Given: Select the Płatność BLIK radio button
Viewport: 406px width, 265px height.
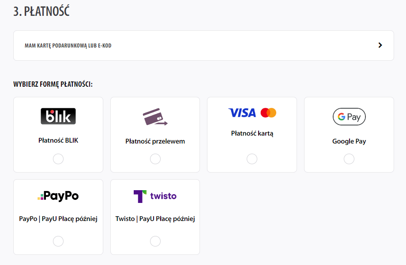Looking at the screenshot, I should 58,159.
